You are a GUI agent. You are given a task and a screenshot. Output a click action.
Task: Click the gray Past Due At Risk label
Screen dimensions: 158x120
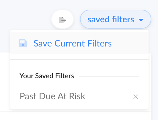click(53, 96)
